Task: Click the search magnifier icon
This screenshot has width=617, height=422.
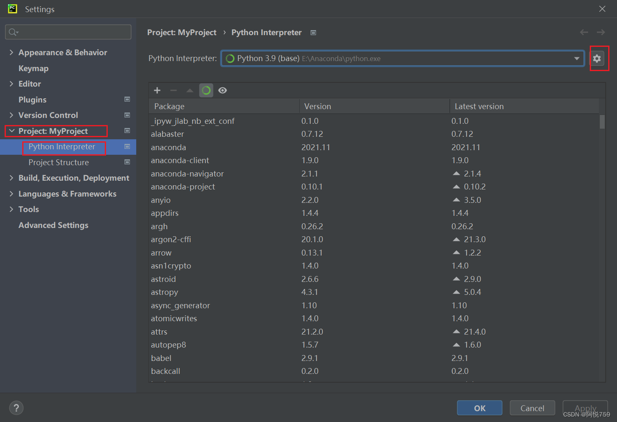Action: (x=13, y=32)
